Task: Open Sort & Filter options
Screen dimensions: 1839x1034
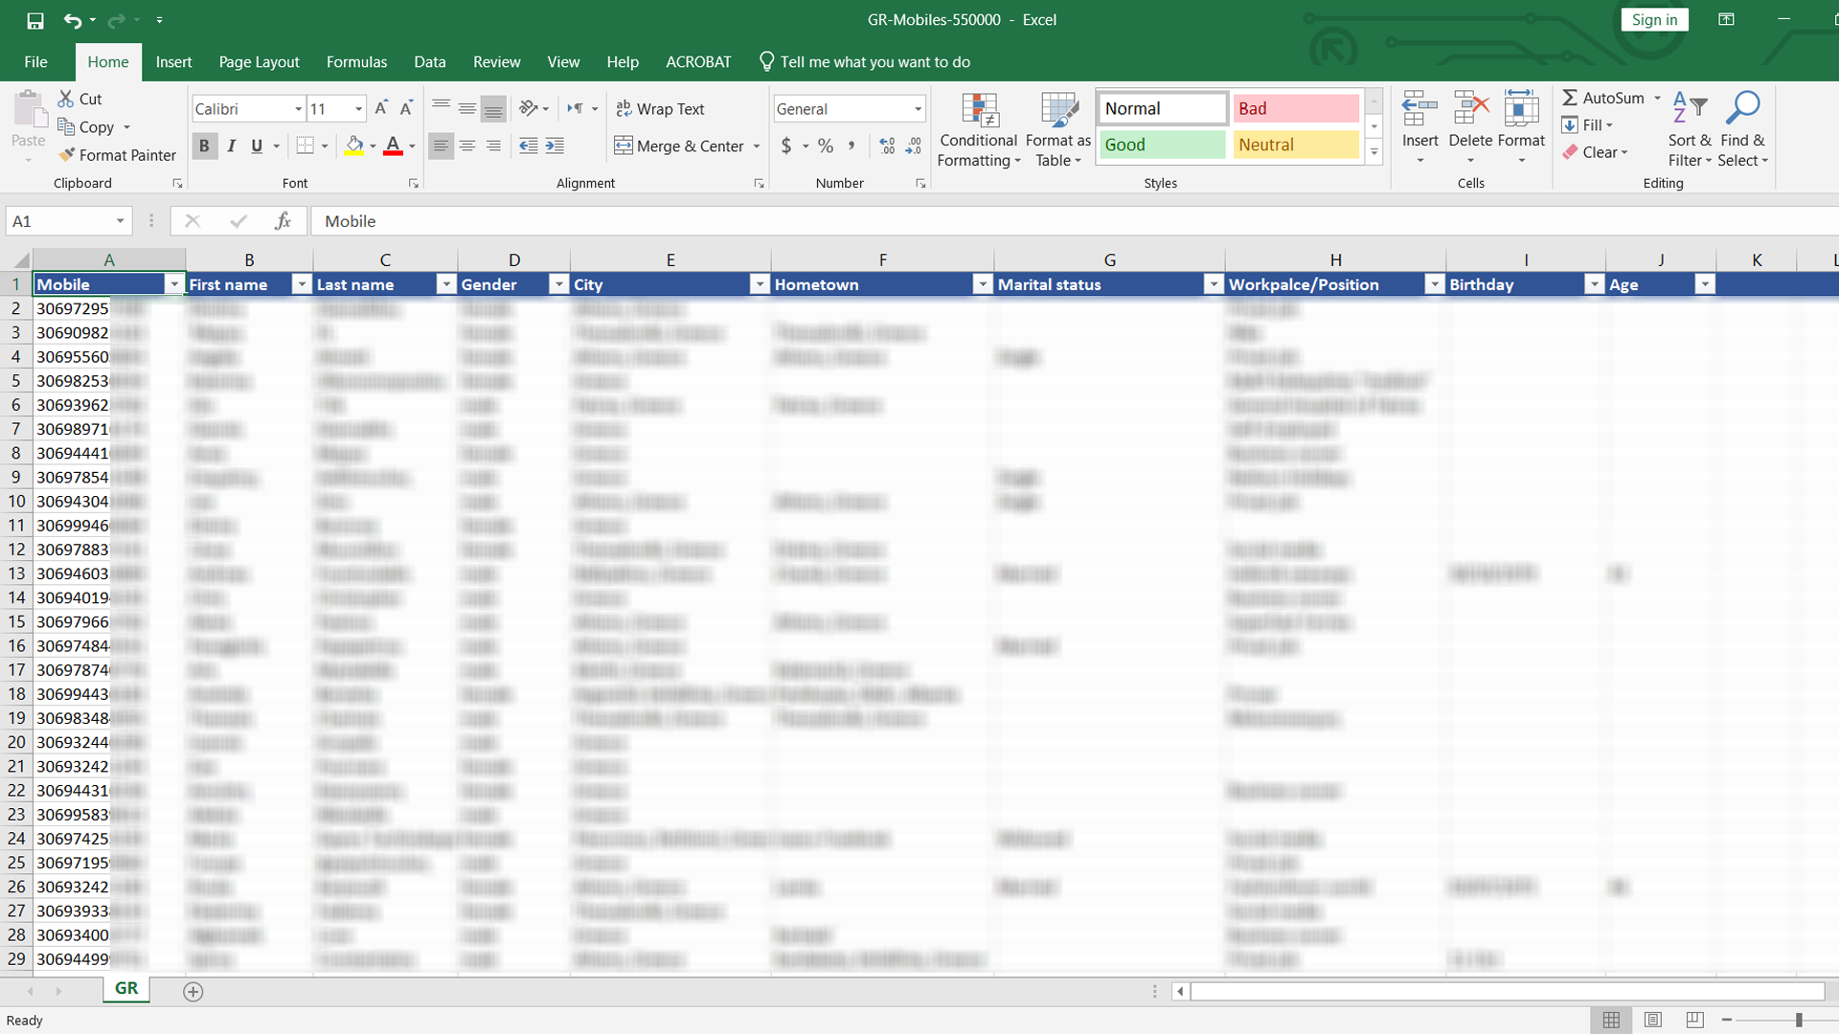Action: tap(1690, 126)
